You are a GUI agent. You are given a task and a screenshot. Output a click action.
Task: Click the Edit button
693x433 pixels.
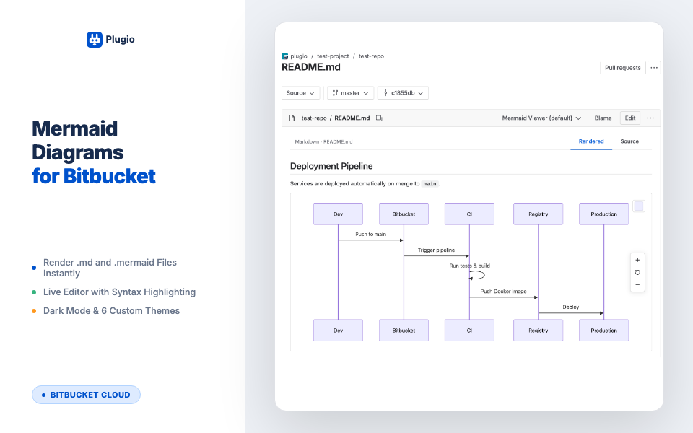point(630,118)
